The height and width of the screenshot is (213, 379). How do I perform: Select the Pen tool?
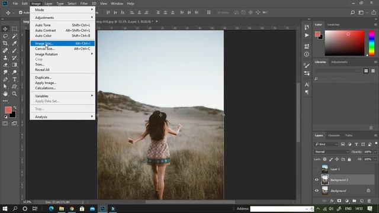(x=5, y=79)
